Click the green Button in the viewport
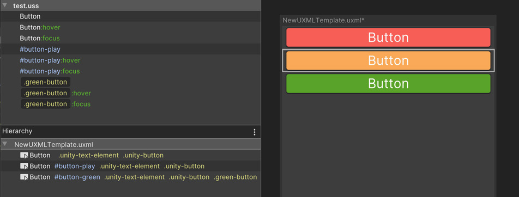The width and height of the screenshot is (519, 197). pyautogui.click(x=388, y=84)
